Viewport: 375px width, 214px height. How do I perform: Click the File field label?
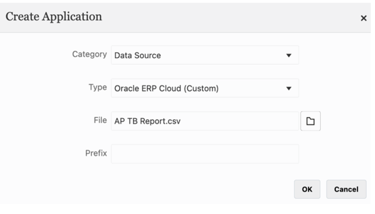pyautogui.click(x=101, y=120)
